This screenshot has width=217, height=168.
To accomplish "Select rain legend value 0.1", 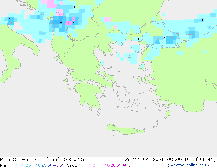I will (15, 165).
